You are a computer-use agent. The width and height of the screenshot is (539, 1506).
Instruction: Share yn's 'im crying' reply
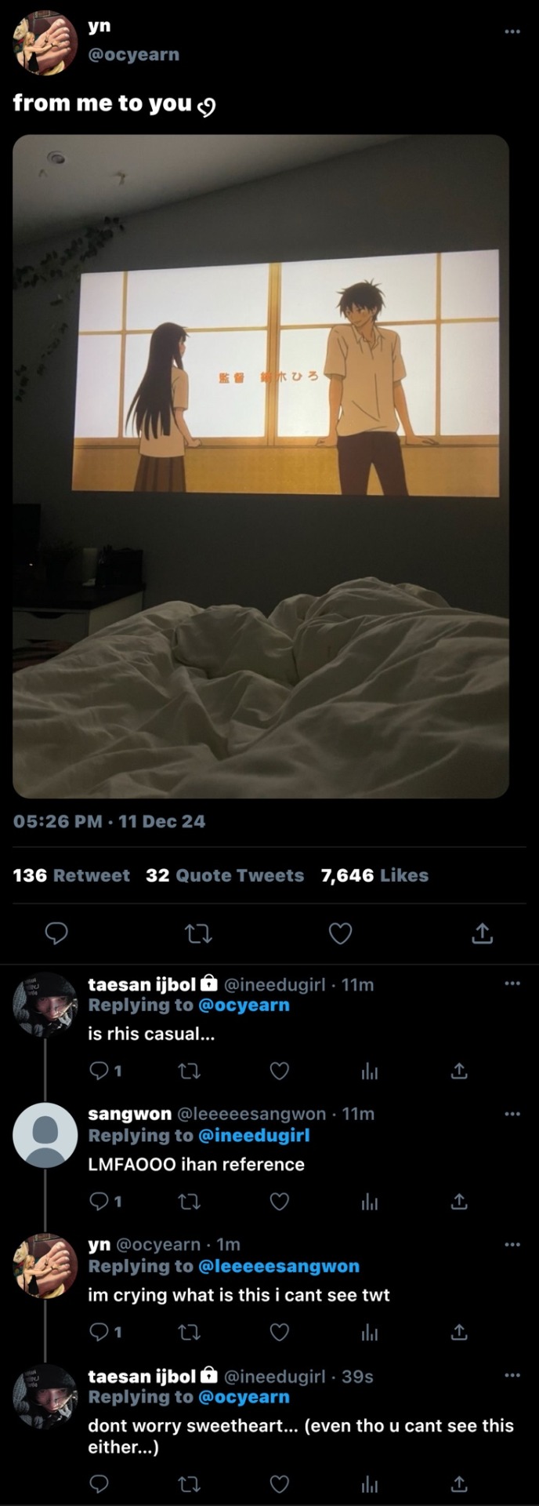point(459,1332)
